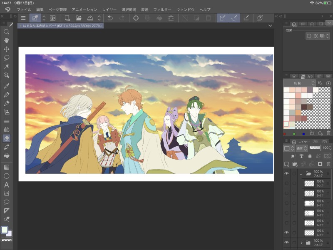Select the Eraser tool

(x=6, y=138)
